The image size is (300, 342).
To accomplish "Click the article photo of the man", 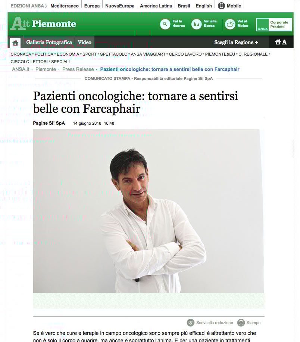I will (x=149, y=211).
